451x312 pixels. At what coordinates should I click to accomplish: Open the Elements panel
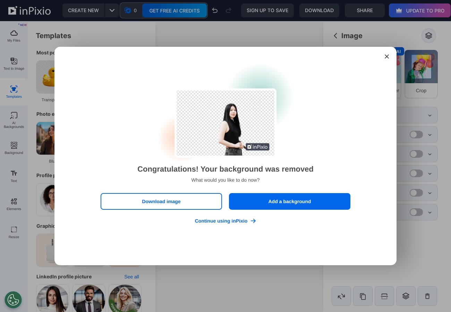pyautogui.click(x=14, y=204)
